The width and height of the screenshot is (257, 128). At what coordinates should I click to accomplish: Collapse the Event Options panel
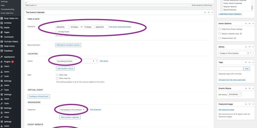pos(253,24)
